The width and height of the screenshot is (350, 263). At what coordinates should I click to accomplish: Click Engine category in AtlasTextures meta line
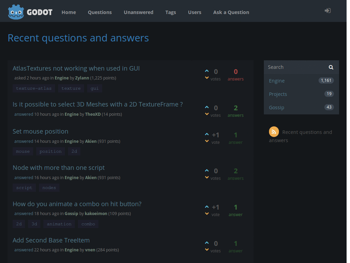[x=62, y=78]
